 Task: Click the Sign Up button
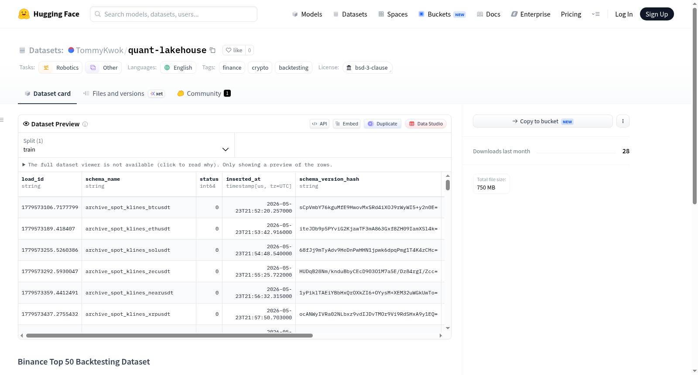(657, 14)
